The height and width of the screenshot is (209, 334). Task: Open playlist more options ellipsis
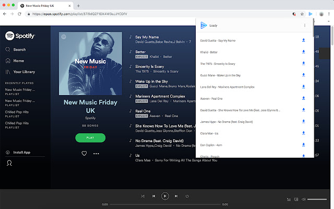point(96,154)
